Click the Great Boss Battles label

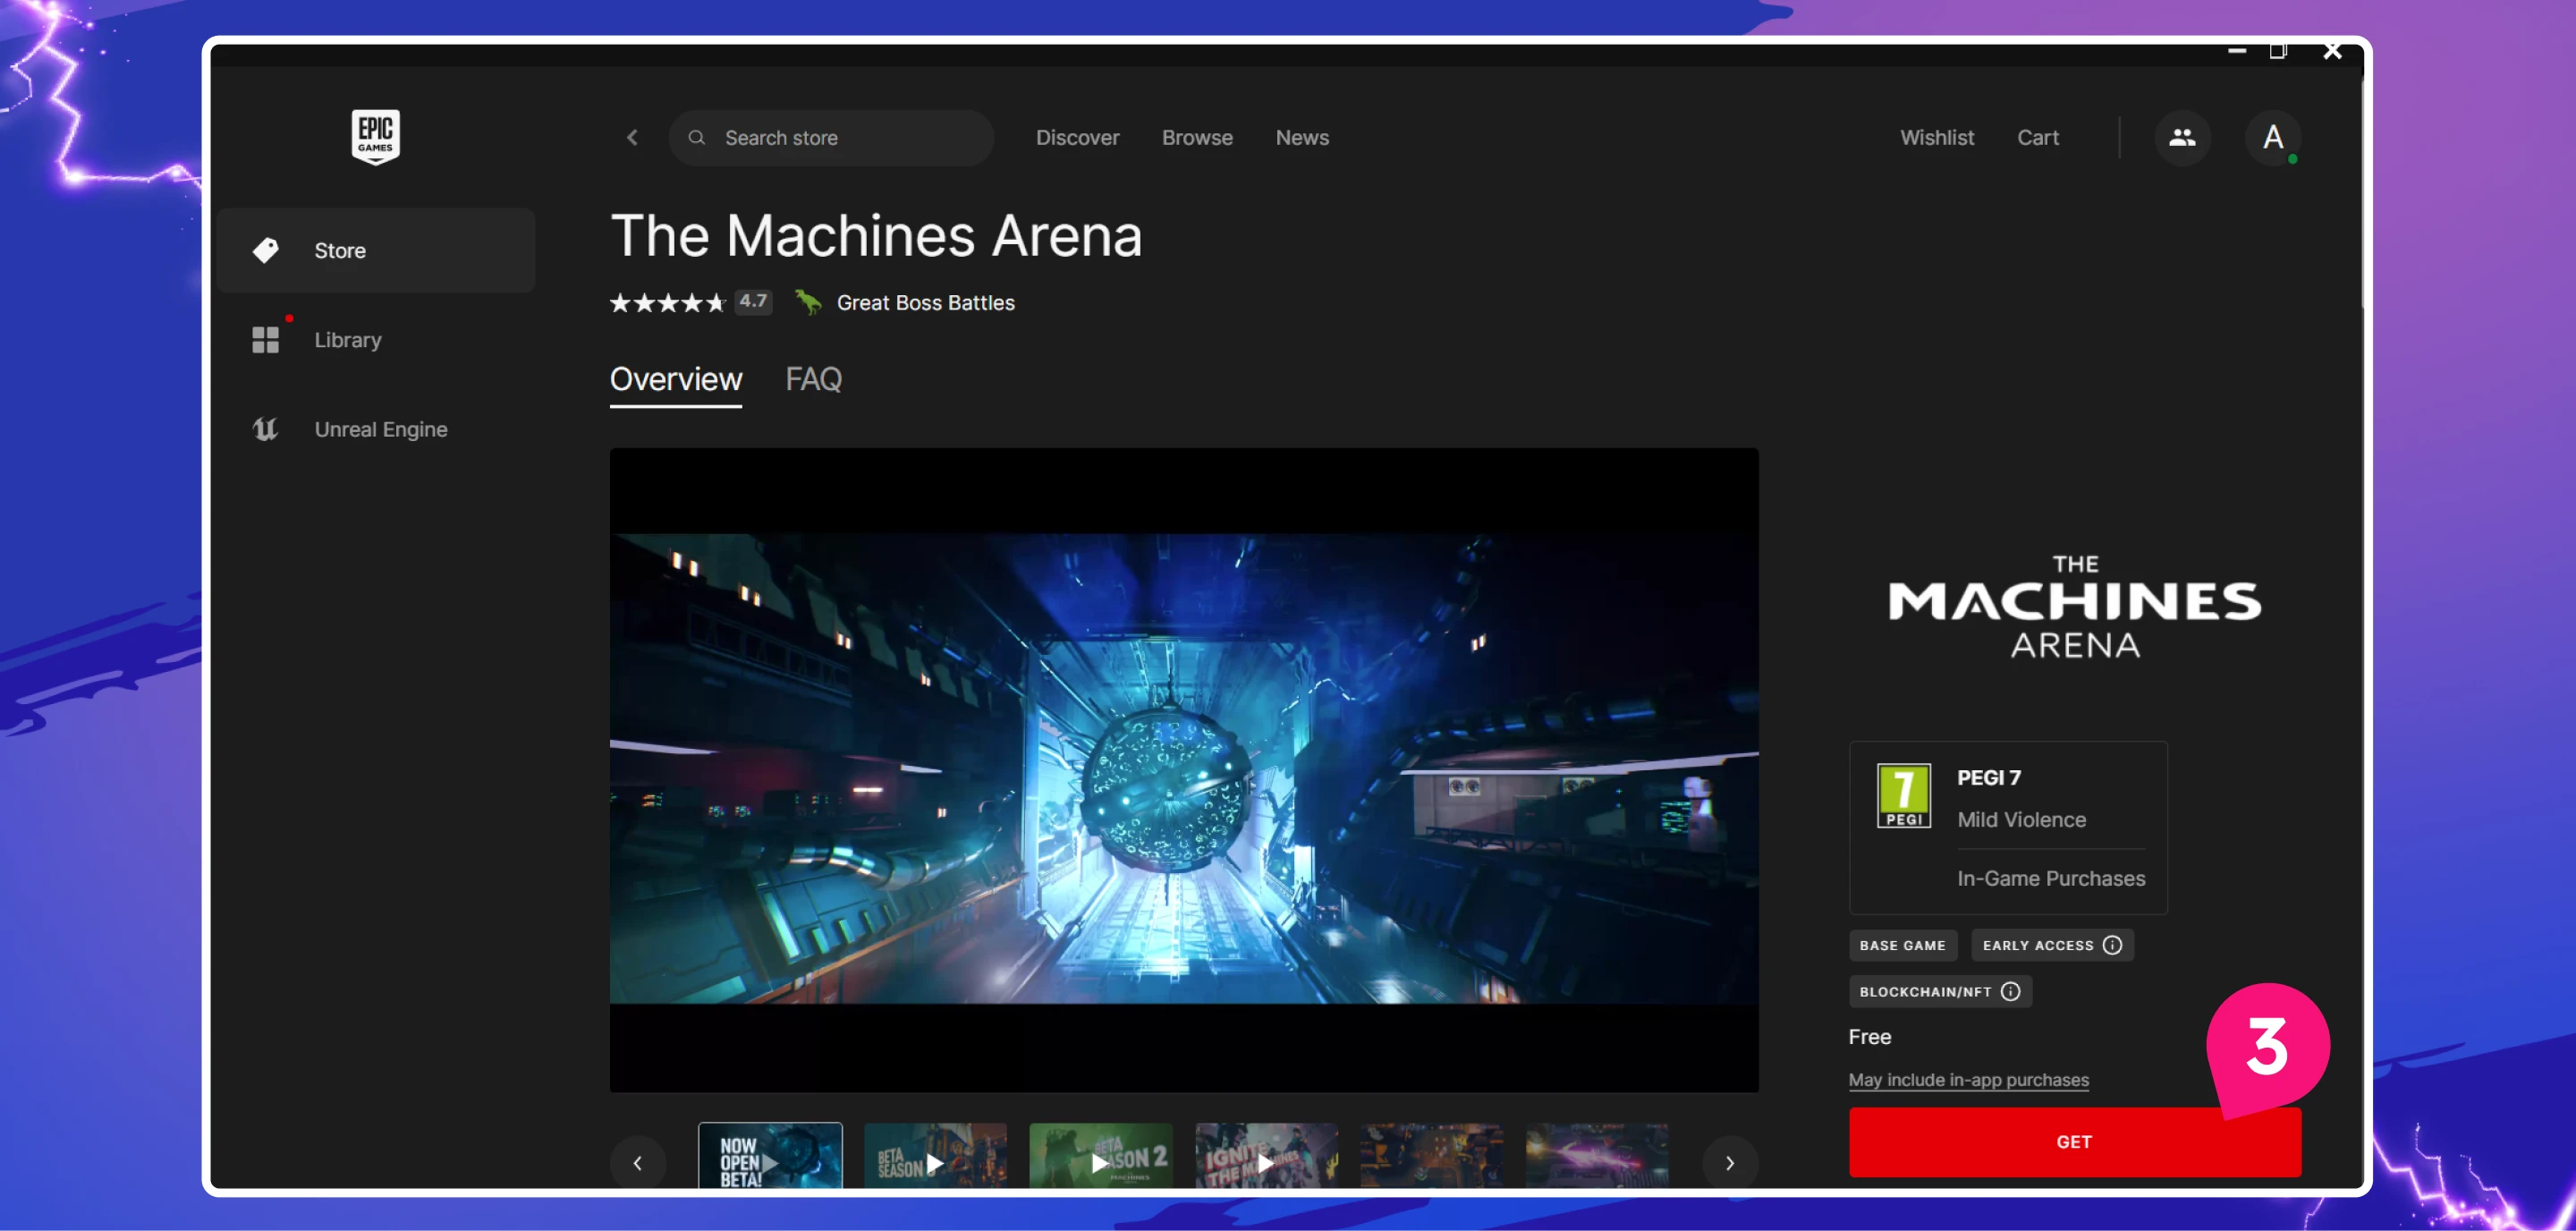[x=925, y=302]
